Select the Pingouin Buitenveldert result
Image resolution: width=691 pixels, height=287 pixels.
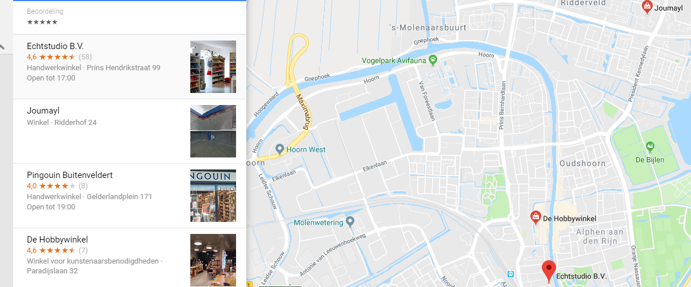coord(130,196)
